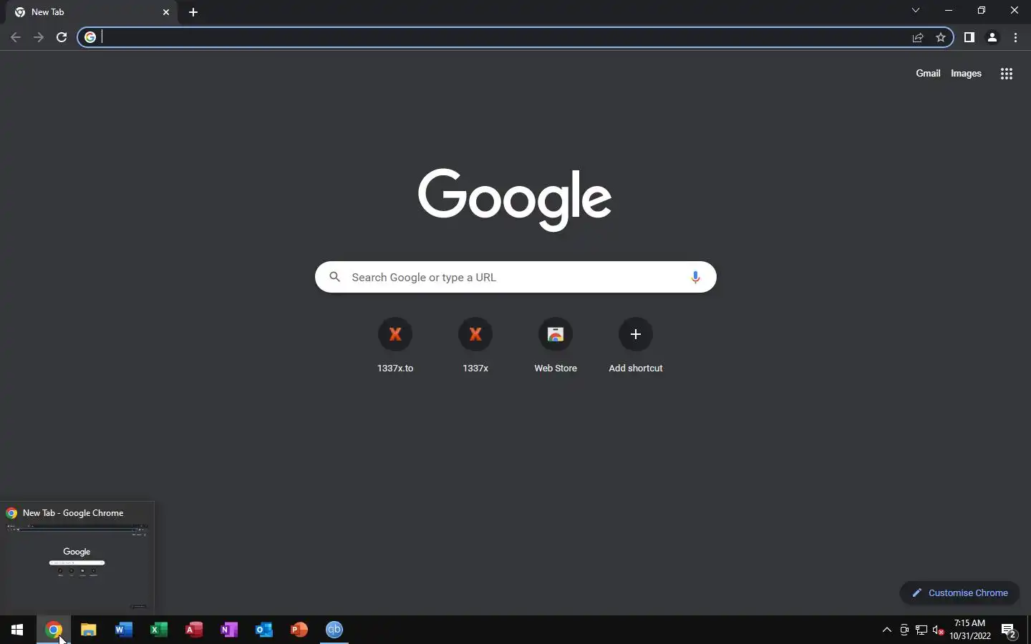This screenshot has width=1031, height=644.
Task: Start voice search with the microphone
Action: 695,277
